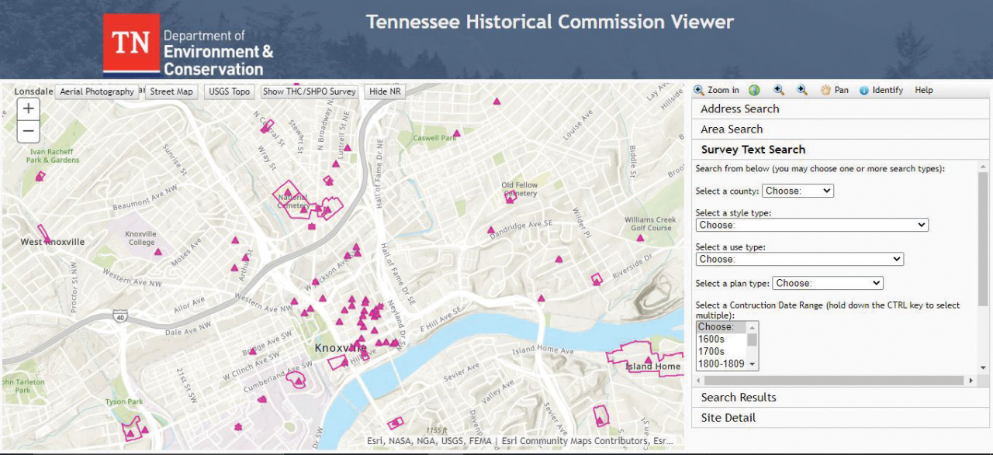Screen dimensions: 993x455
Task: Switch basemap to Aerial Photography
Action: [97, 91]
